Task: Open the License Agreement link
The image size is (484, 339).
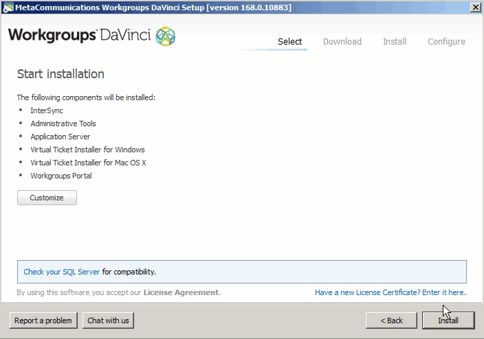Action: point(181,292)
